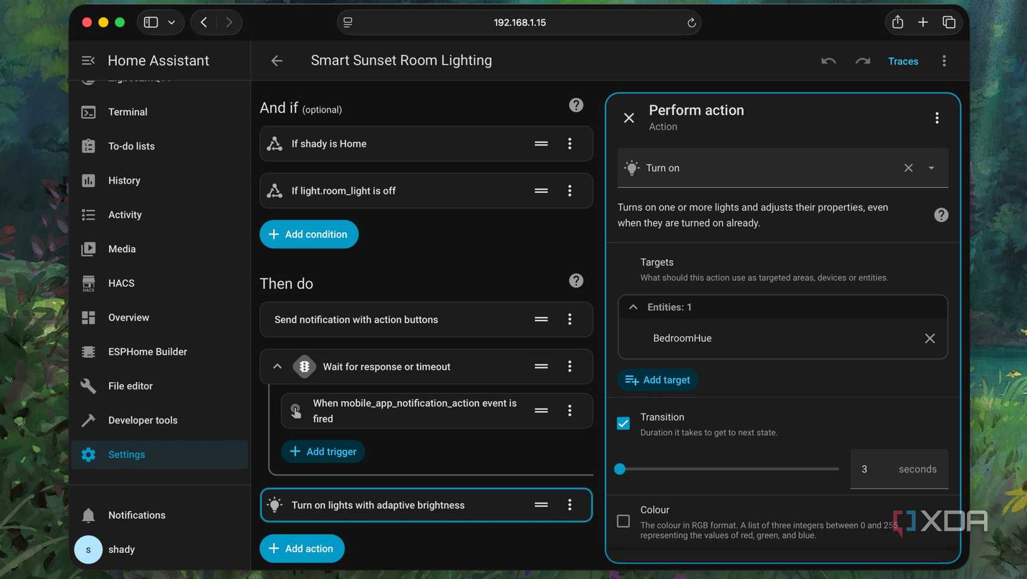The image size is (1027, 579).
Task: Open the Safari sidebar dropdown chevron
Action: point(172,22)
